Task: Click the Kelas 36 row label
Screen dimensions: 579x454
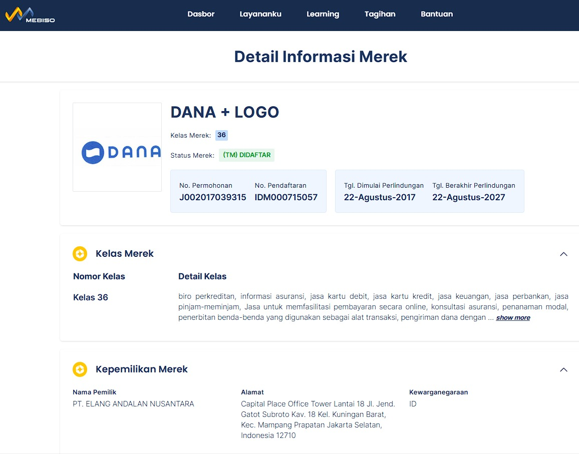Action: pyautogui.click(x=91, y=297)
